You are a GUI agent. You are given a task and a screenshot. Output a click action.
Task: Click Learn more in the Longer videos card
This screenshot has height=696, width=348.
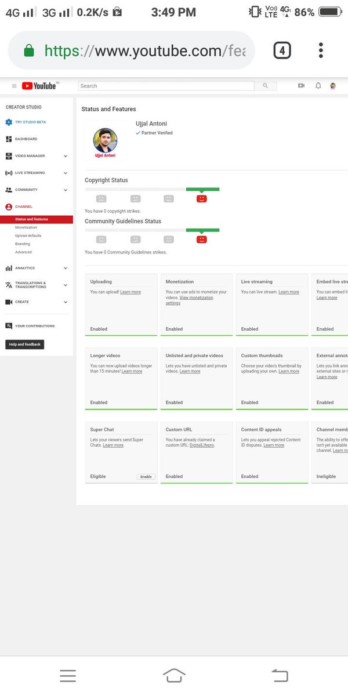[x=132, y=371]
